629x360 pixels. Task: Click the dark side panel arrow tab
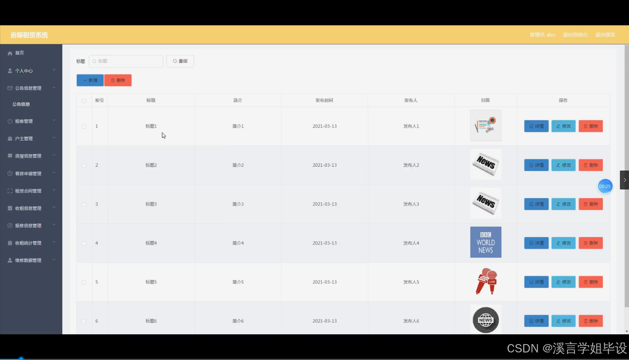click(x=624, y=180)
